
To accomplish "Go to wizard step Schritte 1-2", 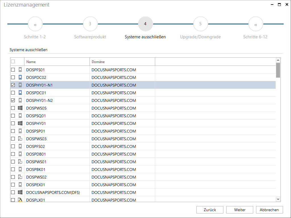I will tap(35, 24).
